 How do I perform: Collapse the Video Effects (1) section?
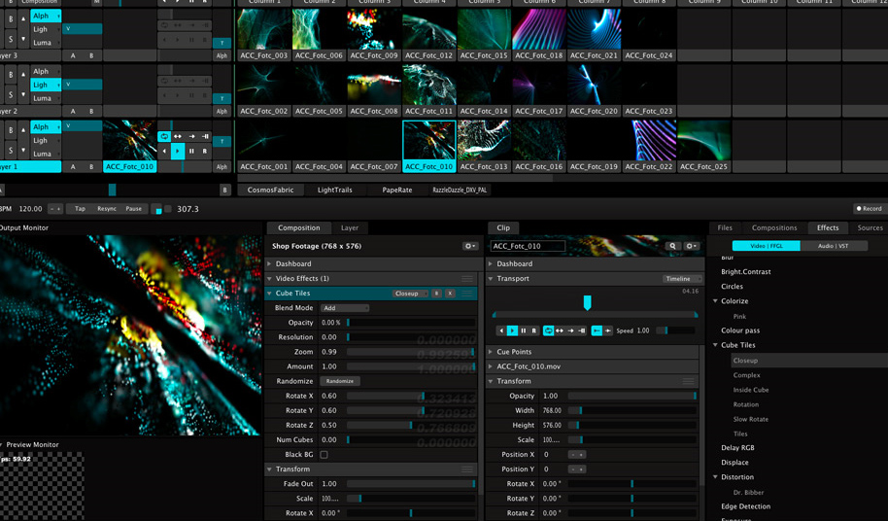(x=269, y=279)
